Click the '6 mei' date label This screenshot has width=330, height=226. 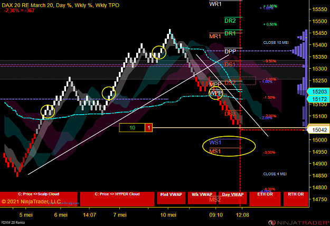coord(61,215)
